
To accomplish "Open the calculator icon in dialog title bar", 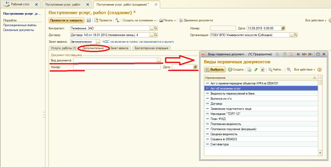I will [x=285, y=54].
